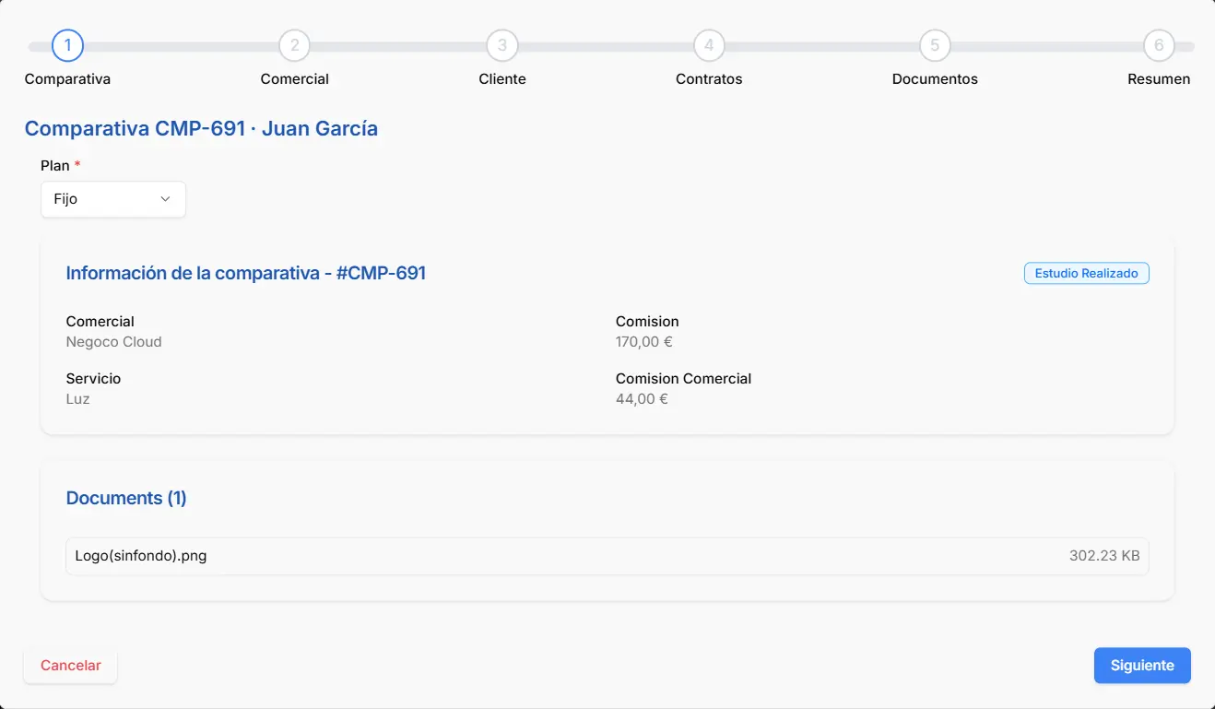Jump to step 3 Cliente circle
The width and height of the screenshot is (1215, 709).
pos(502,45)
